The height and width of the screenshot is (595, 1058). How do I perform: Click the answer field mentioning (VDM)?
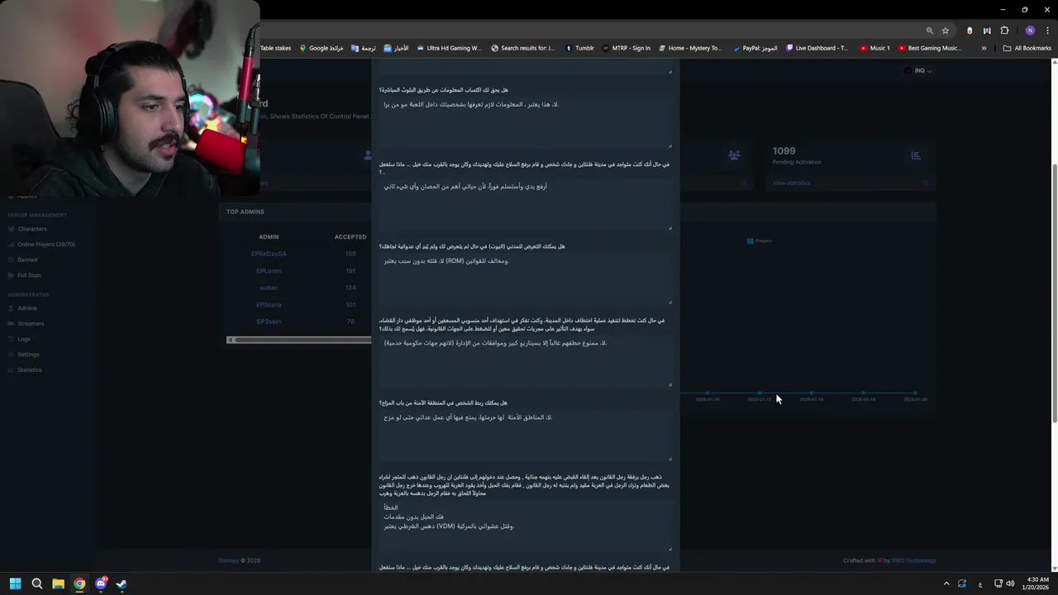(x=526, y=525)
